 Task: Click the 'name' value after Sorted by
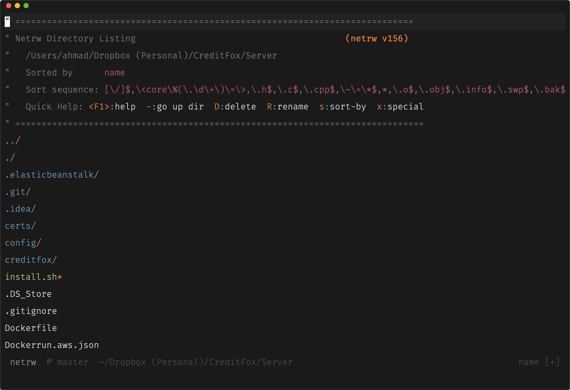click(115, 73)
